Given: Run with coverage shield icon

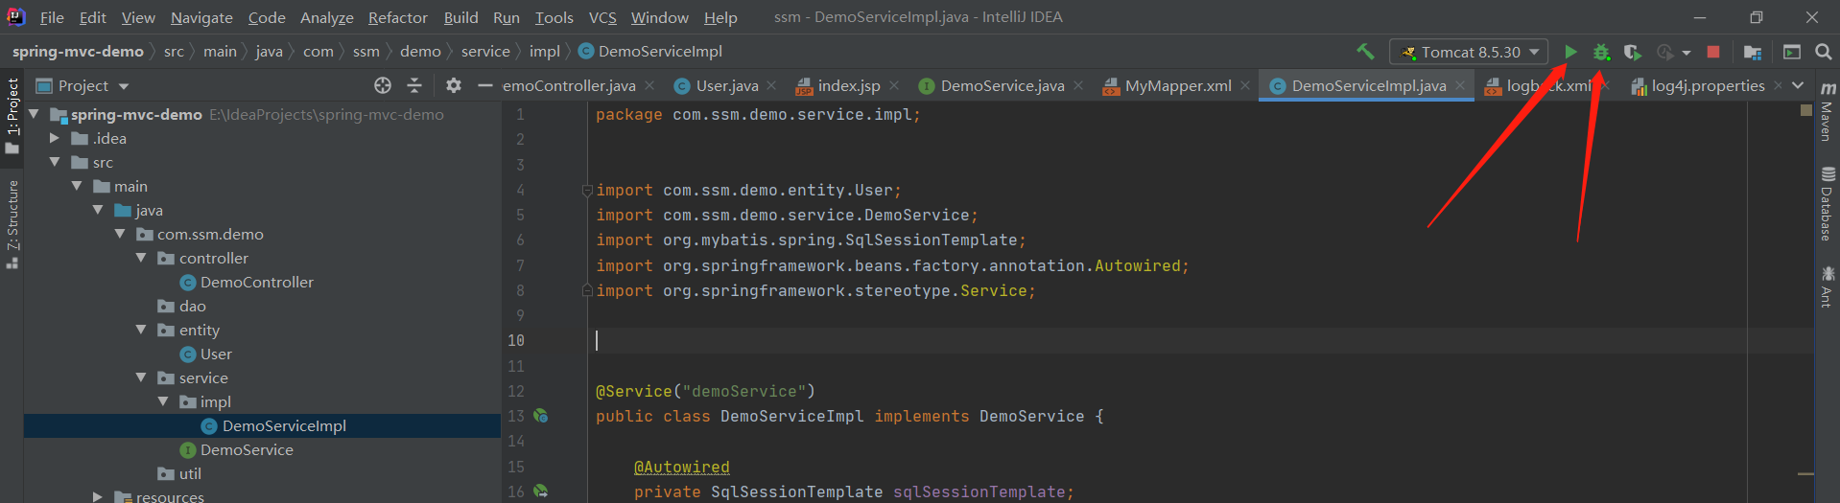Looking at the screenshot, I should [x=1632, y=52].
